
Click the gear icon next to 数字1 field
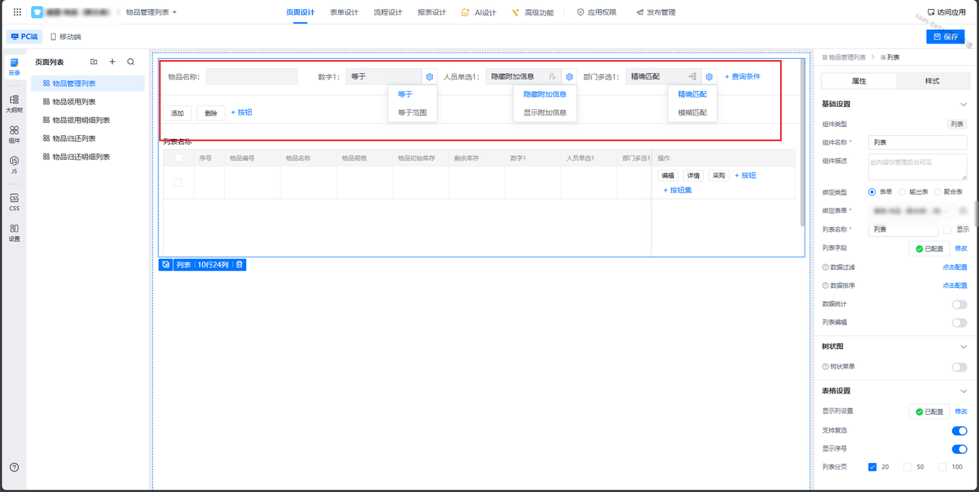click(430, 76)
